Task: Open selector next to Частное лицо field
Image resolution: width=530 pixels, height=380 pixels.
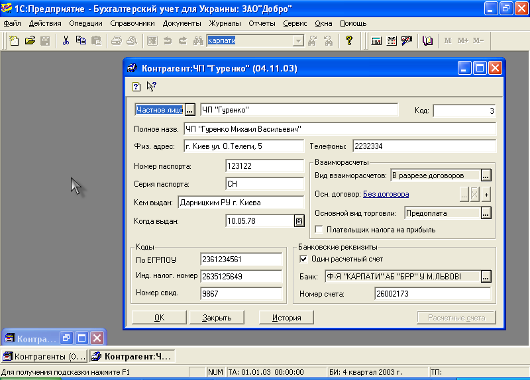Action: pyautogui.click(x=190, y=110)
